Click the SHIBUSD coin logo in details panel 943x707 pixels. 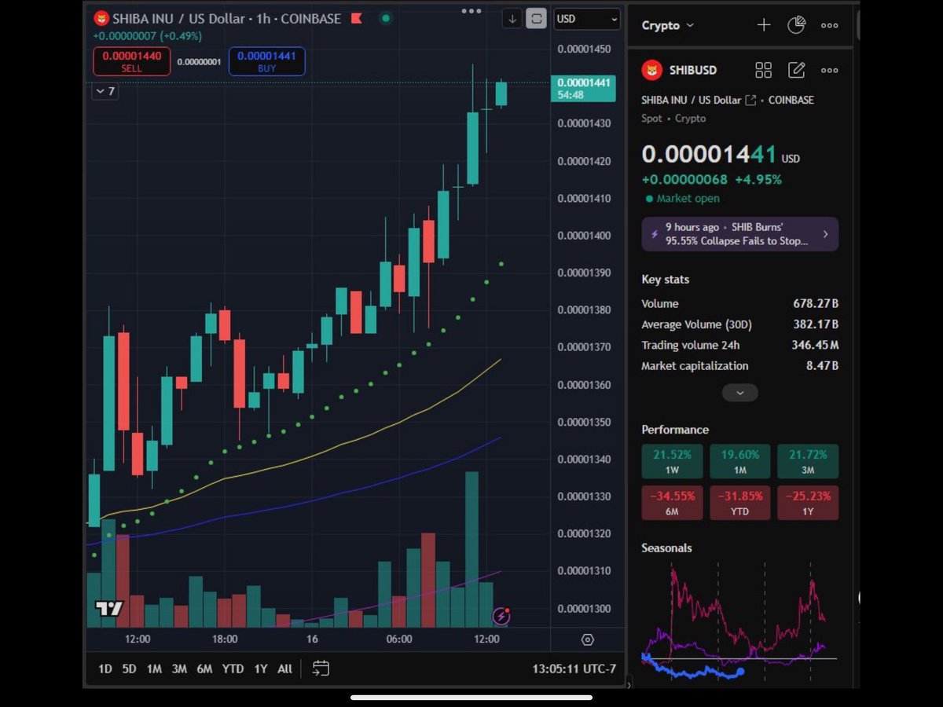point(652,71)
